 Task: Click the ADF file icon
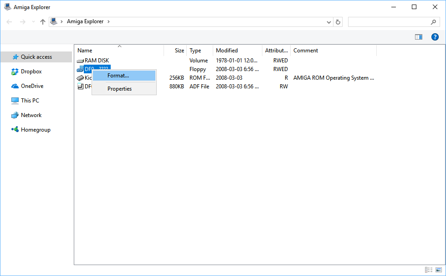click(x=80, y=87)
